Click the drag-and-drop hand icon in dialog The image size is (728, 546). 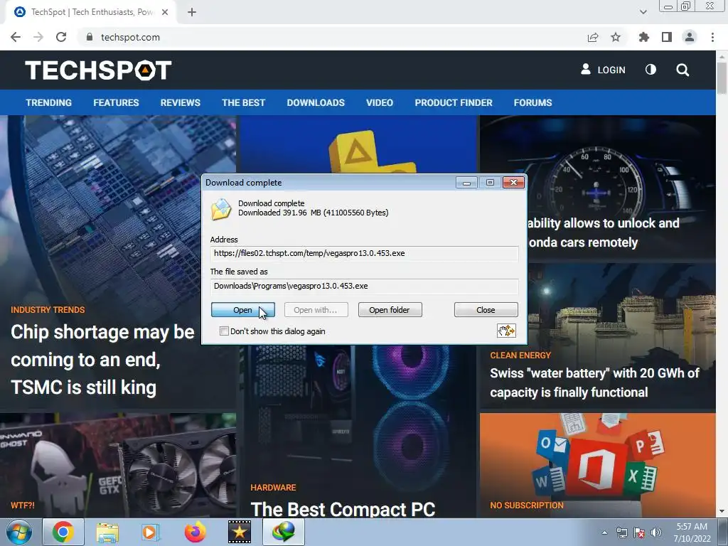[x=506, y=331]
